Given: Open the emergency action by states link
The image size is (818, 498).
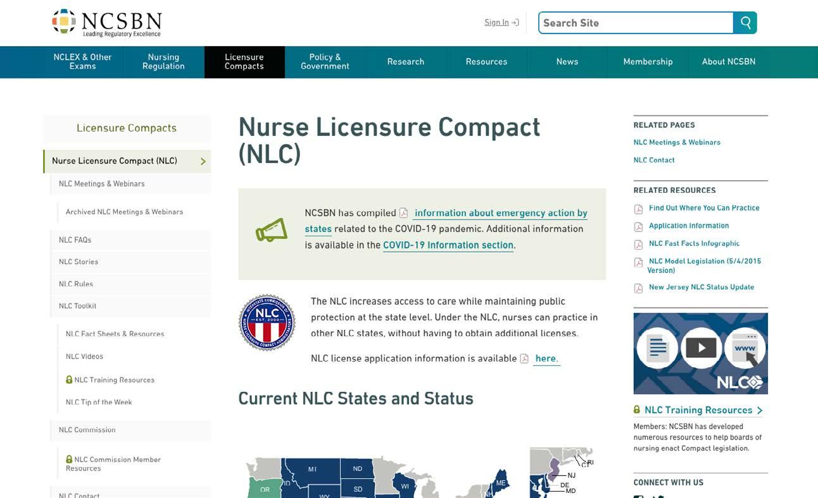Looking at the screenshot, I should coord(446,221).
